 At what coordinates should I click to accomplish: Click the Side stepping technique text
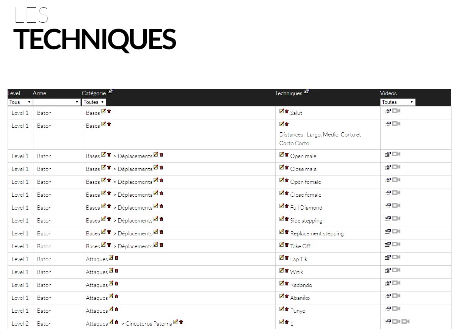(306, 221)
